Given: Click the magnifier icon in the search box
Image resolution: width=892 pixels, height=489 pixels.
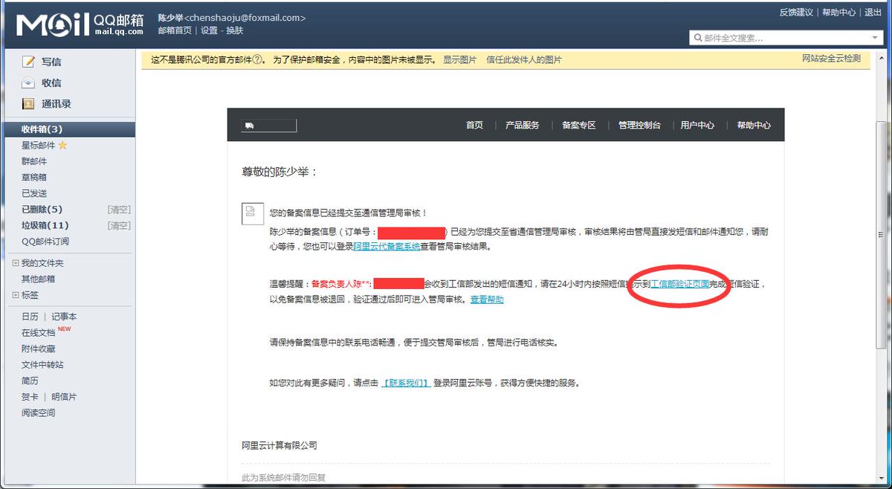Looking at the screenshot, I should tap(698, 38).
